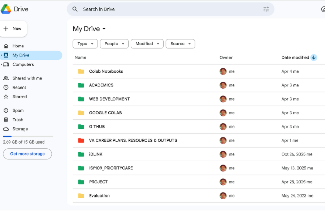Click the Storage cloud icon

click(6, 129)
